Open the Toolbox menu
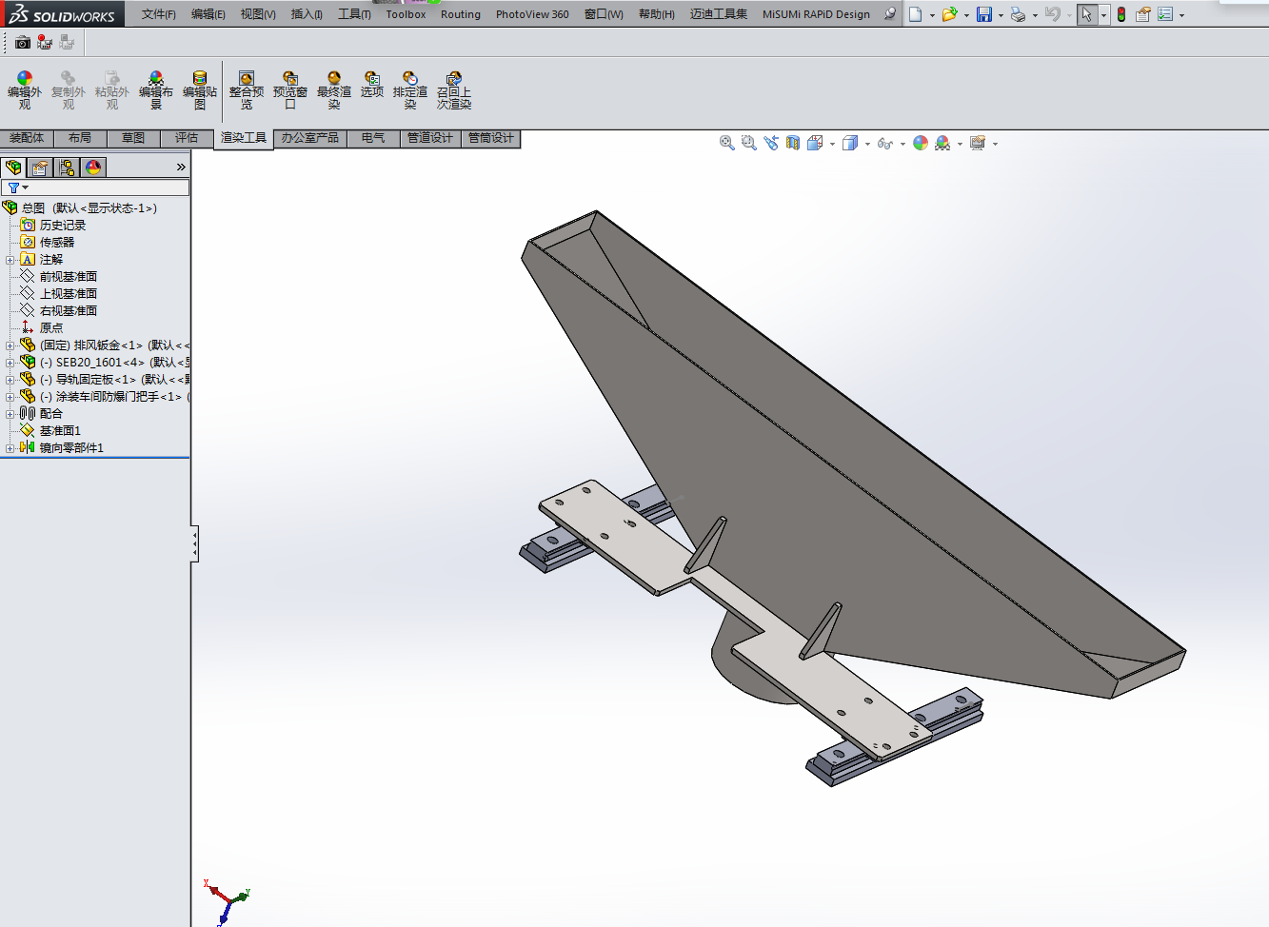The height and width of the screenshot is (927, 1269). pos(406,14)
